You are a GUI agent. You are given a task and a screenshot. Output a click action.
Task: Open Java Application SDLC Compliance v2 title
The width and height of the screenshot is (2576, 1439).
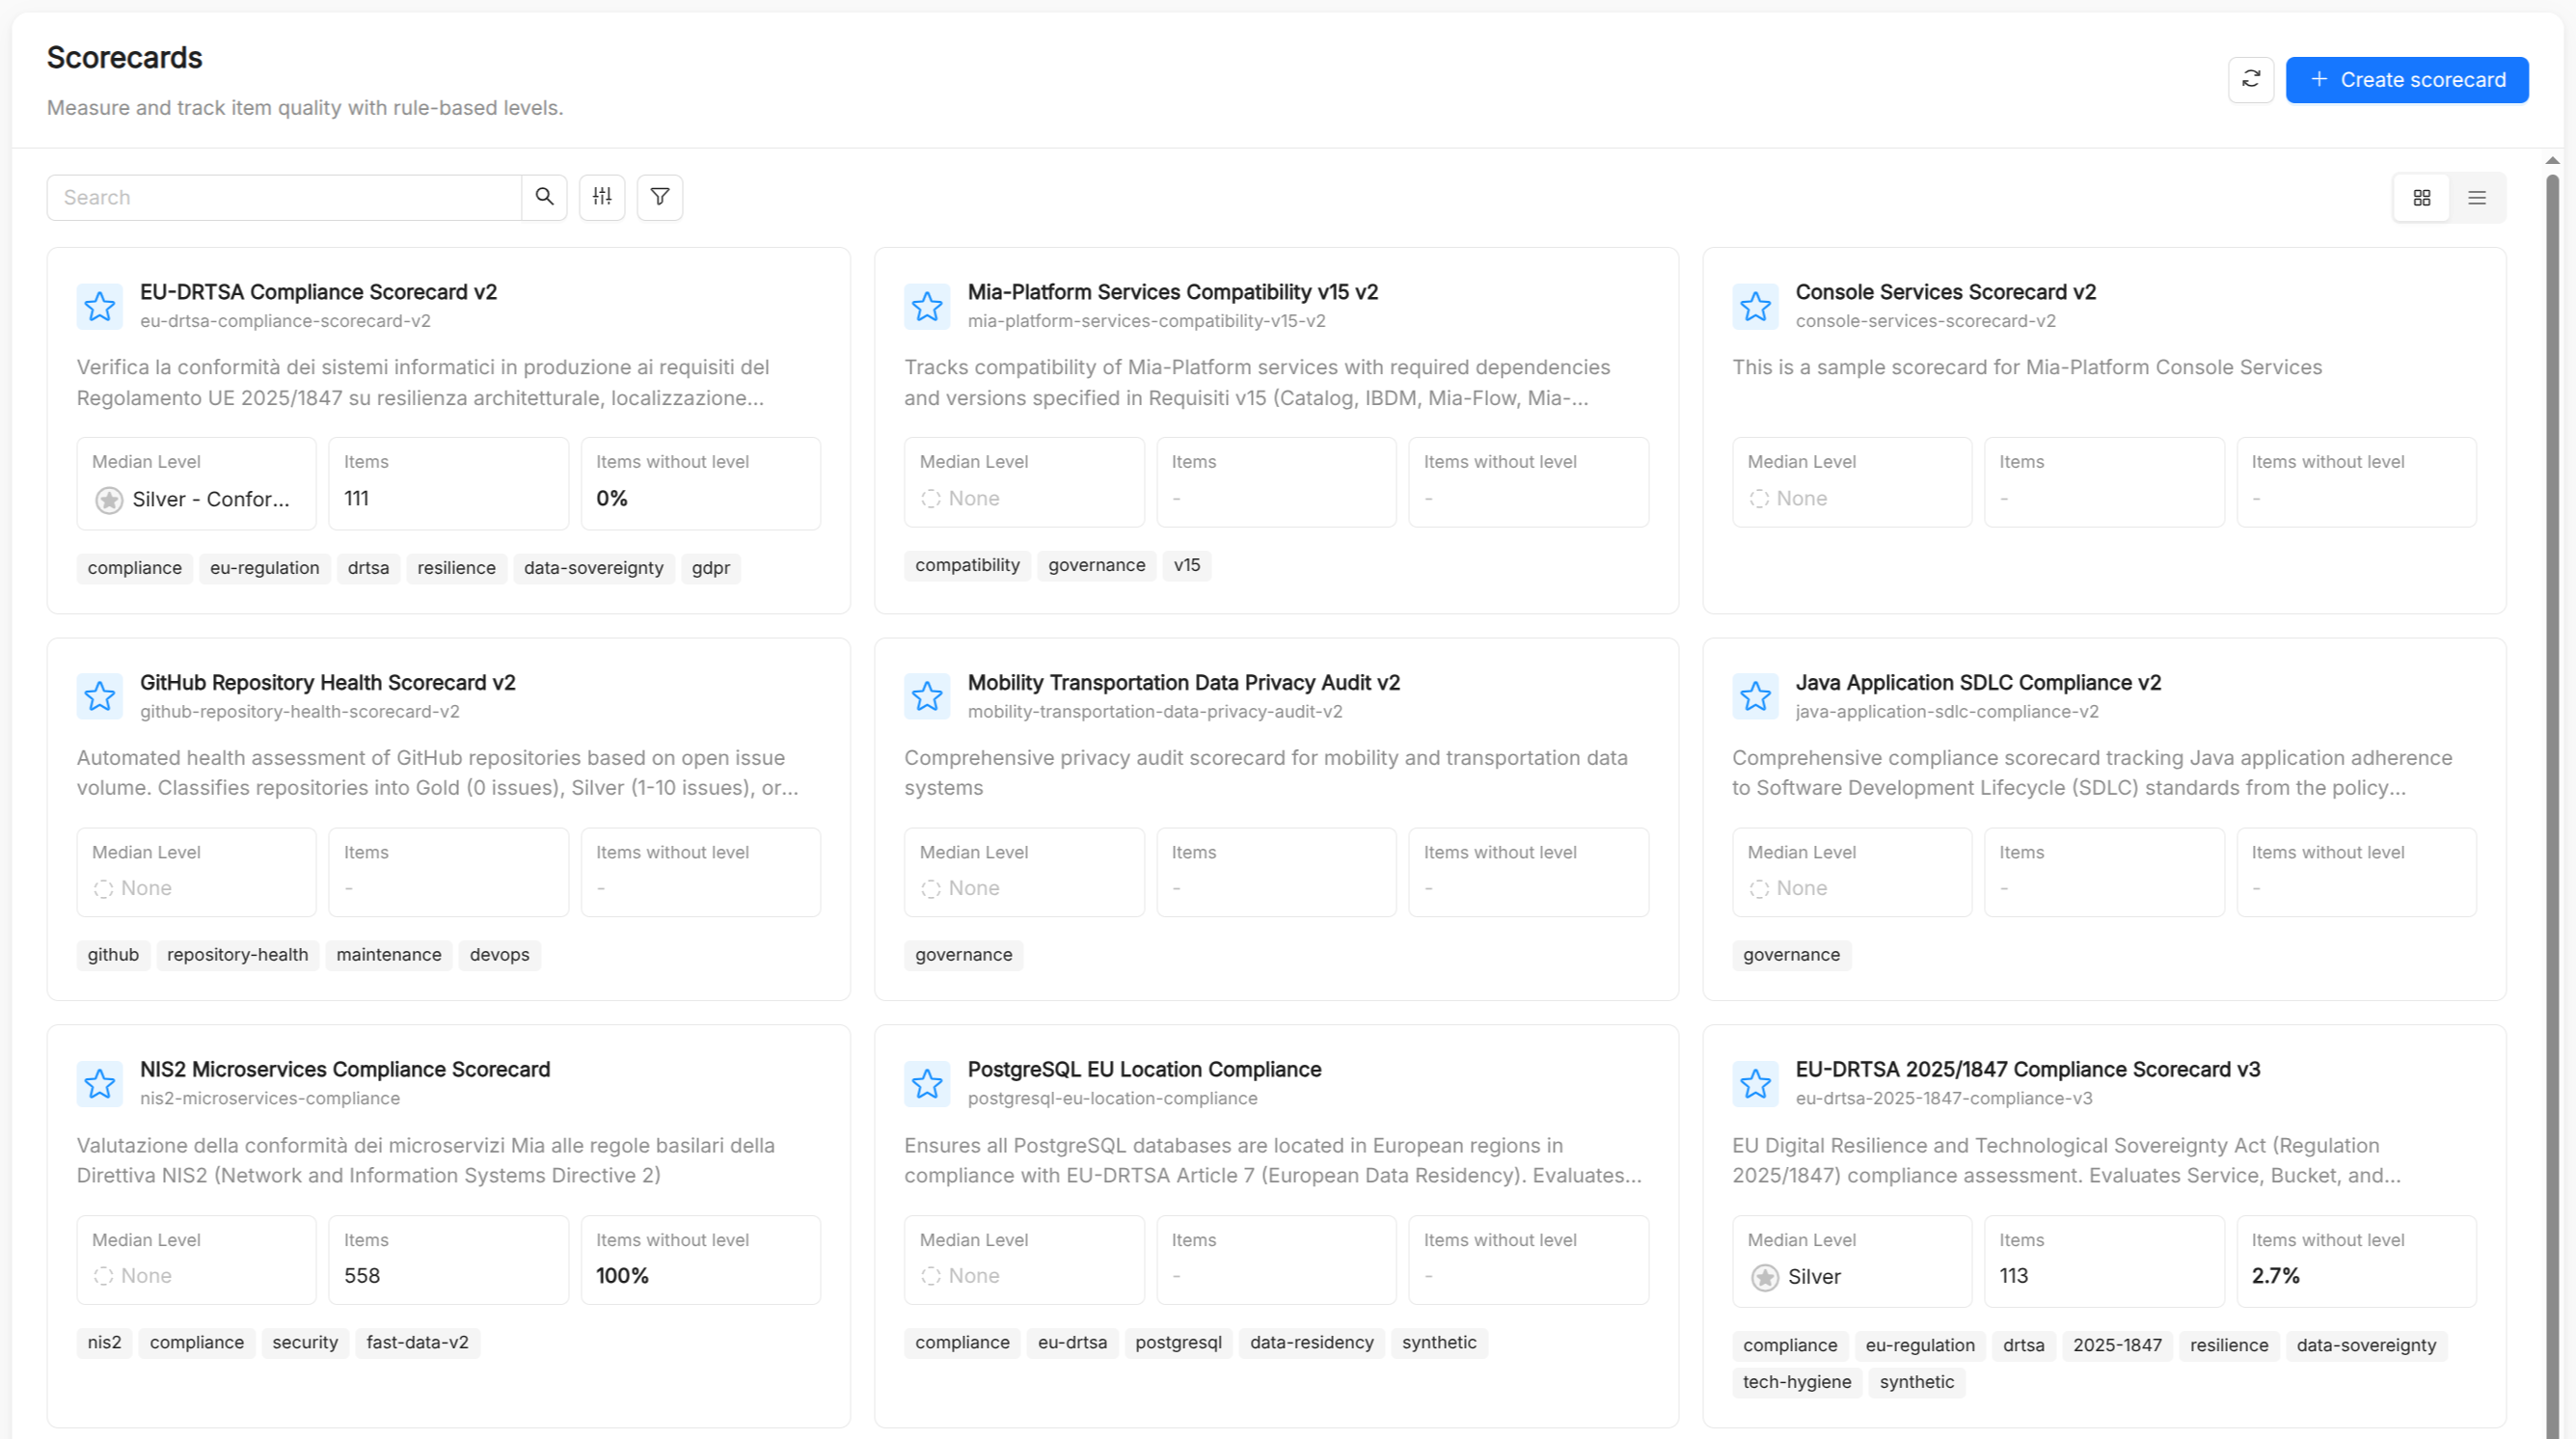tap(1977, 682)
